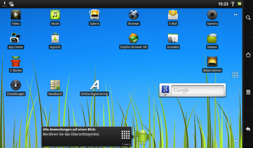Tap the top-right screen page dots
Image resolution: width=253 pixels, height=148 pixels.
coord(236,15)
